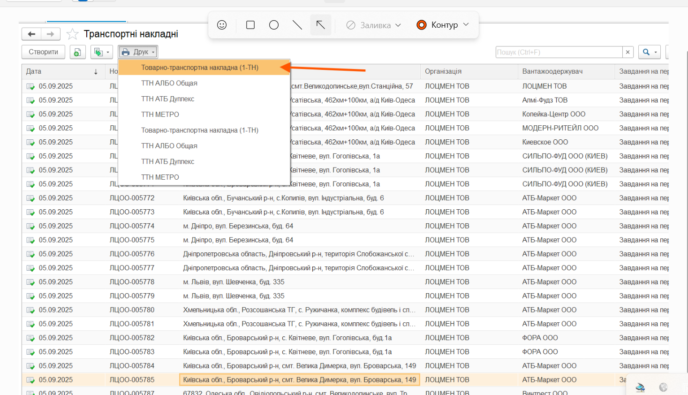Image resolution: width=688 pixels, height=395 pixels.
Task: Select the straight line tool
Action: tap(297, 25)
